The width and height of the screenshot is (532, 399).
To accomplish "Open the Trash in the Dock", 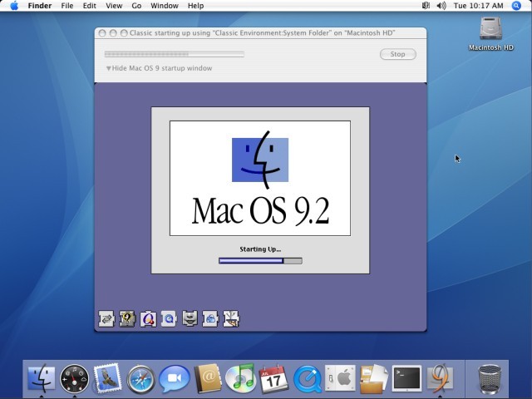I will 489,379.
